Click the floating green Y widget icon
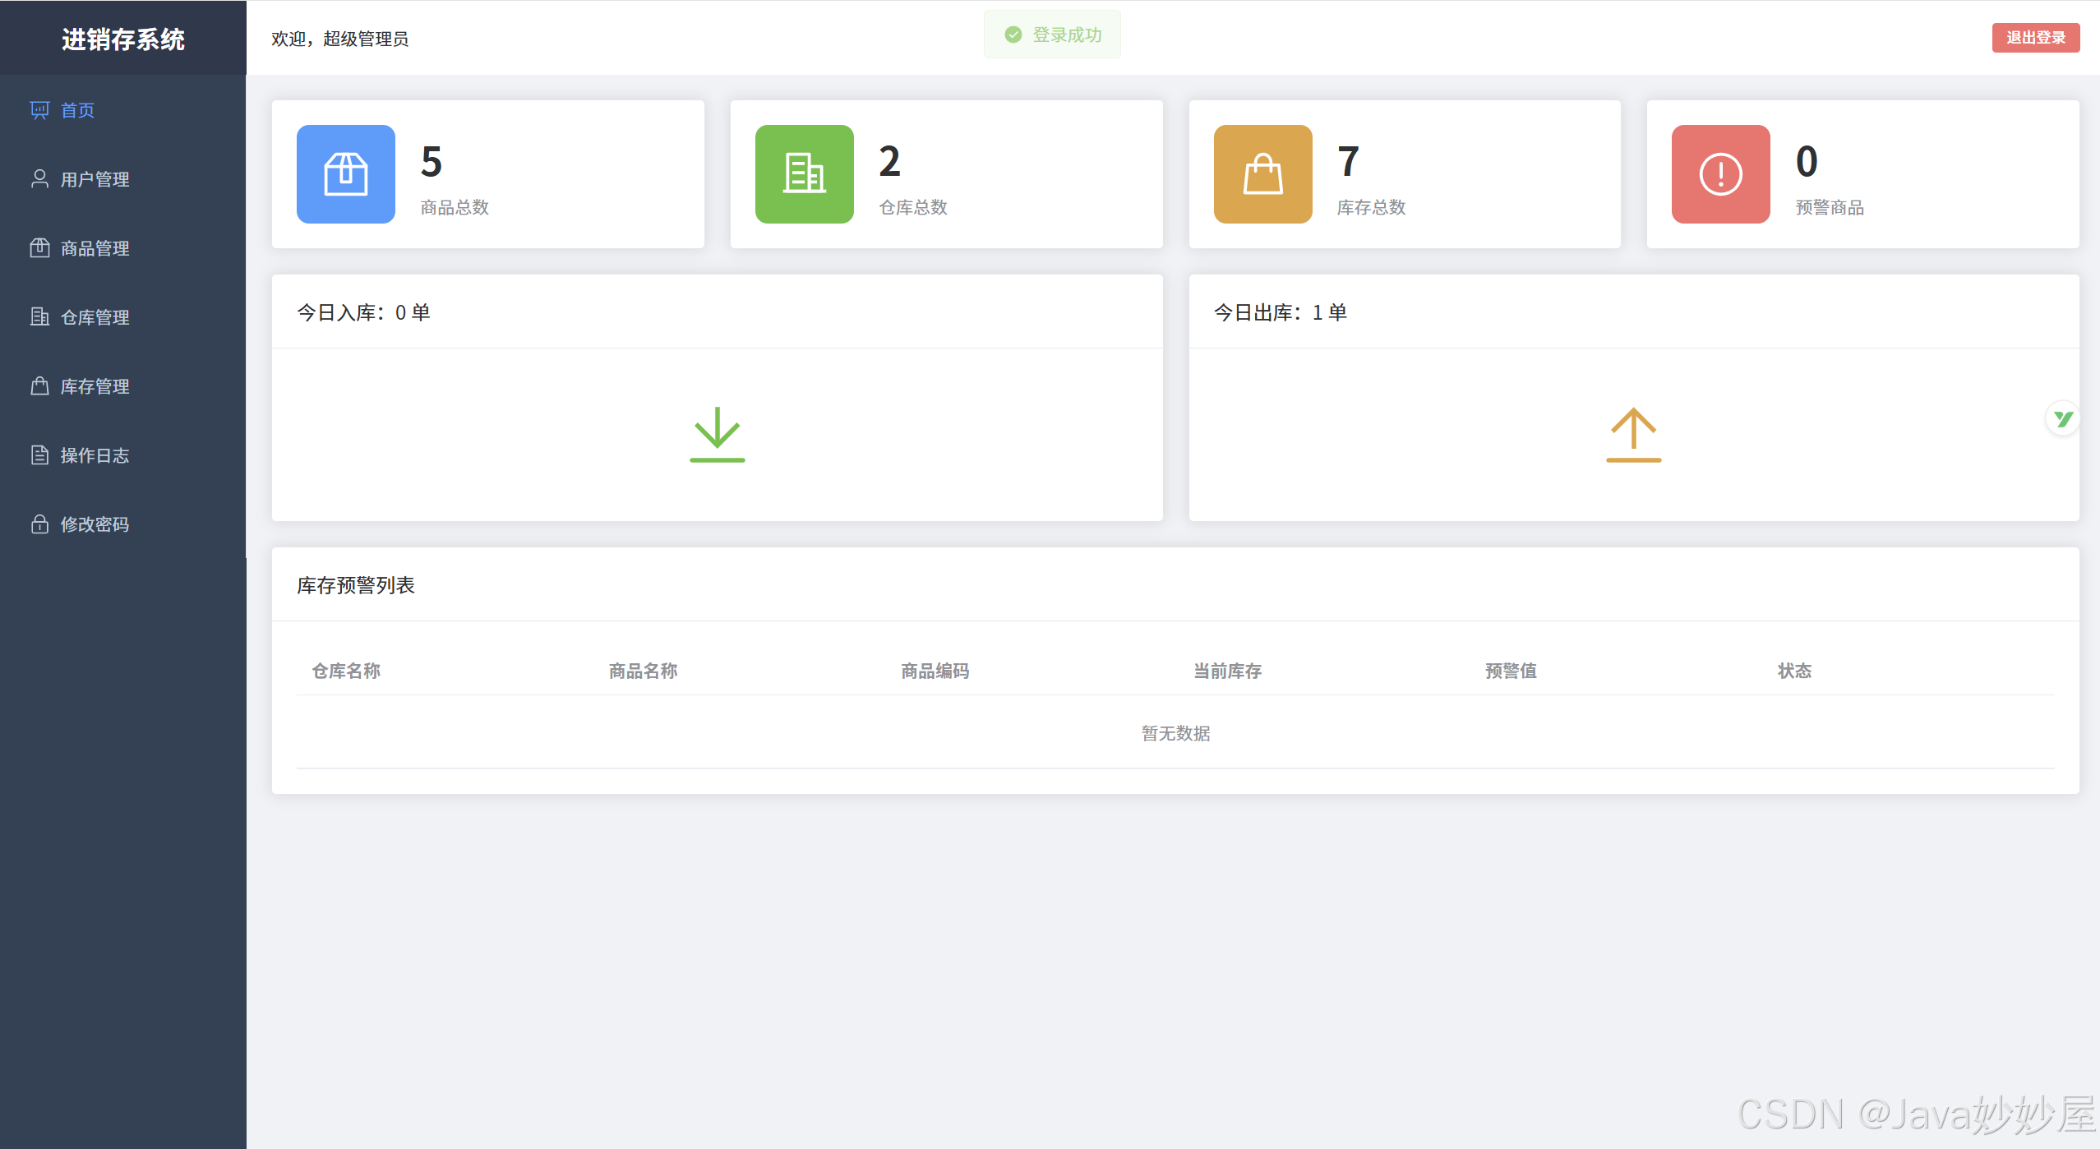This screenshot has width=2100, height=1149. pos(2063,419)
